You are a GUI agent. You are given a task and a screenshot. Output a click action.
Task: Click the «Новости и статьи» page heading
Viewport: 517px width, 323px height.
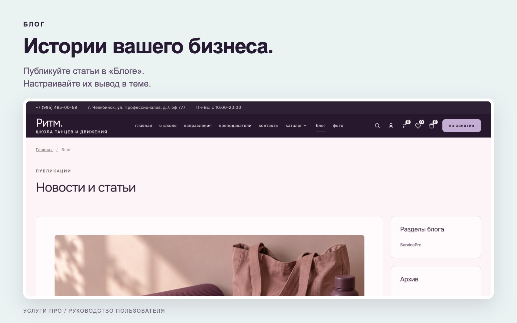86,187
